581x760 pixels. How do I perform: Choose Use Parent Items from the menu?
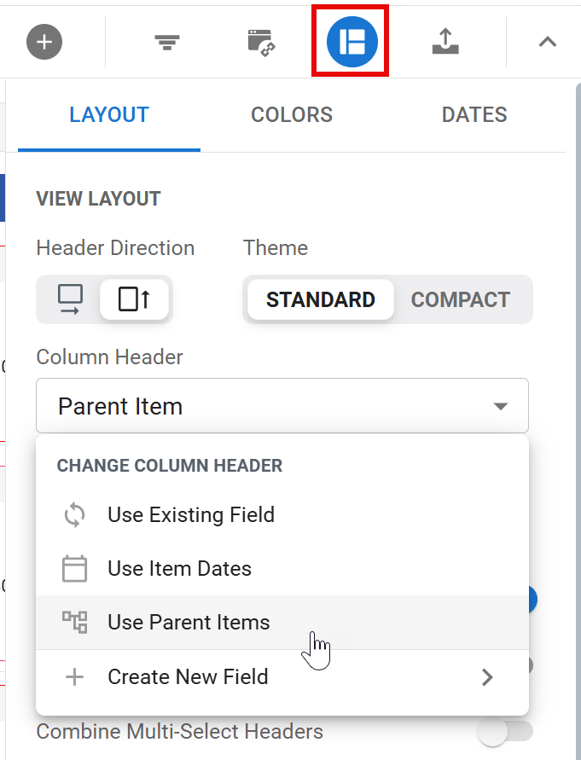point(189,622)
